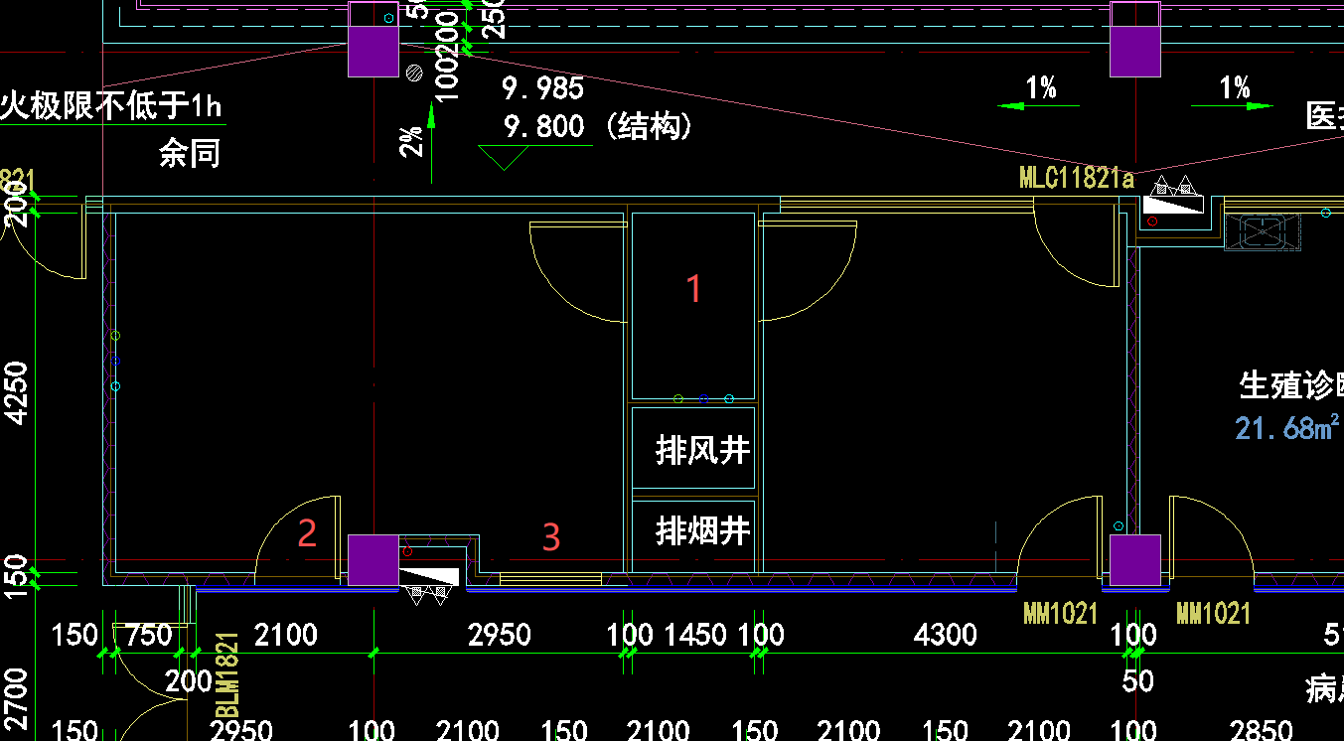
Task: Click the green 2% slope arrow
Action: (x=431, y=141)
